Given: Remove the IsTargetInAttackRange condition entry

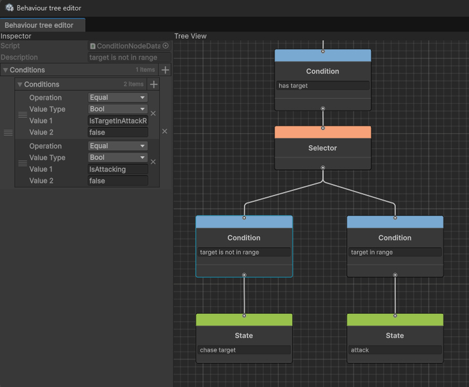Looking at the screenshot, I should [x=153, y=114].
